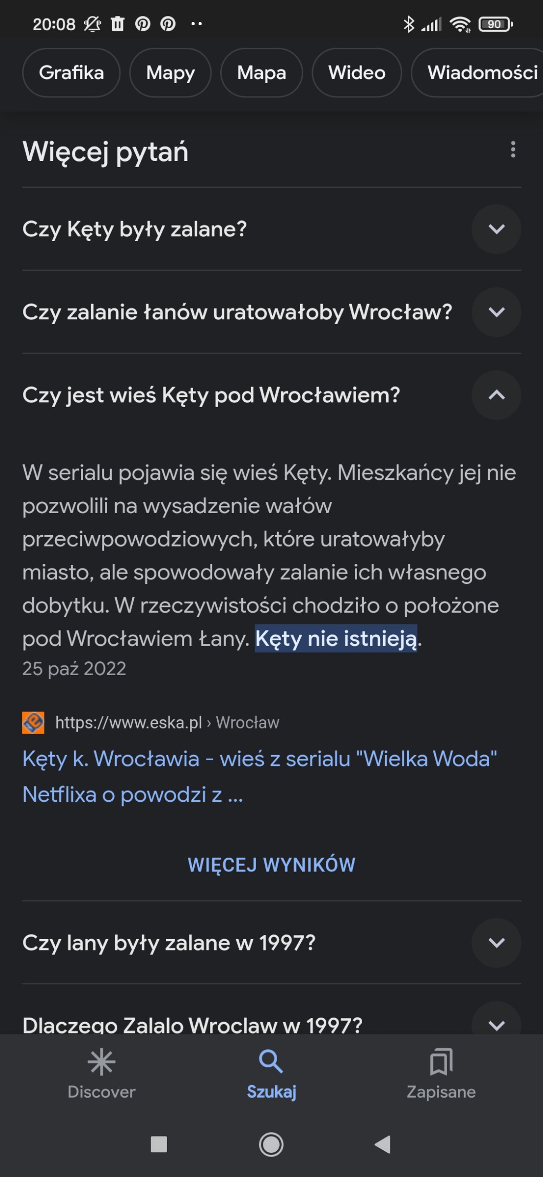The height and width of the screenshot is (1177, 543).
Task: Tap the Szukaj magnifier icon
Action: 271,1061
